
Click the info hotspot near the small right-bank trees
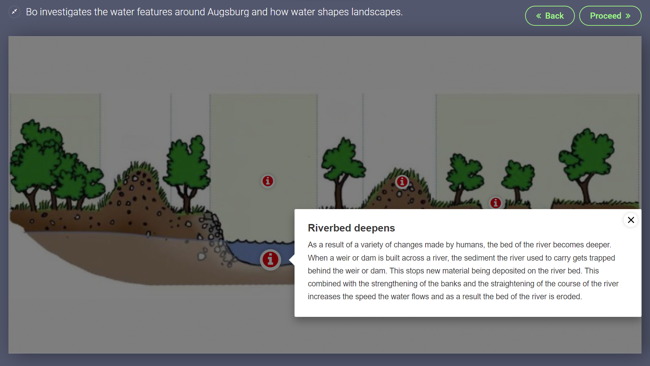(x=495, y=203)
